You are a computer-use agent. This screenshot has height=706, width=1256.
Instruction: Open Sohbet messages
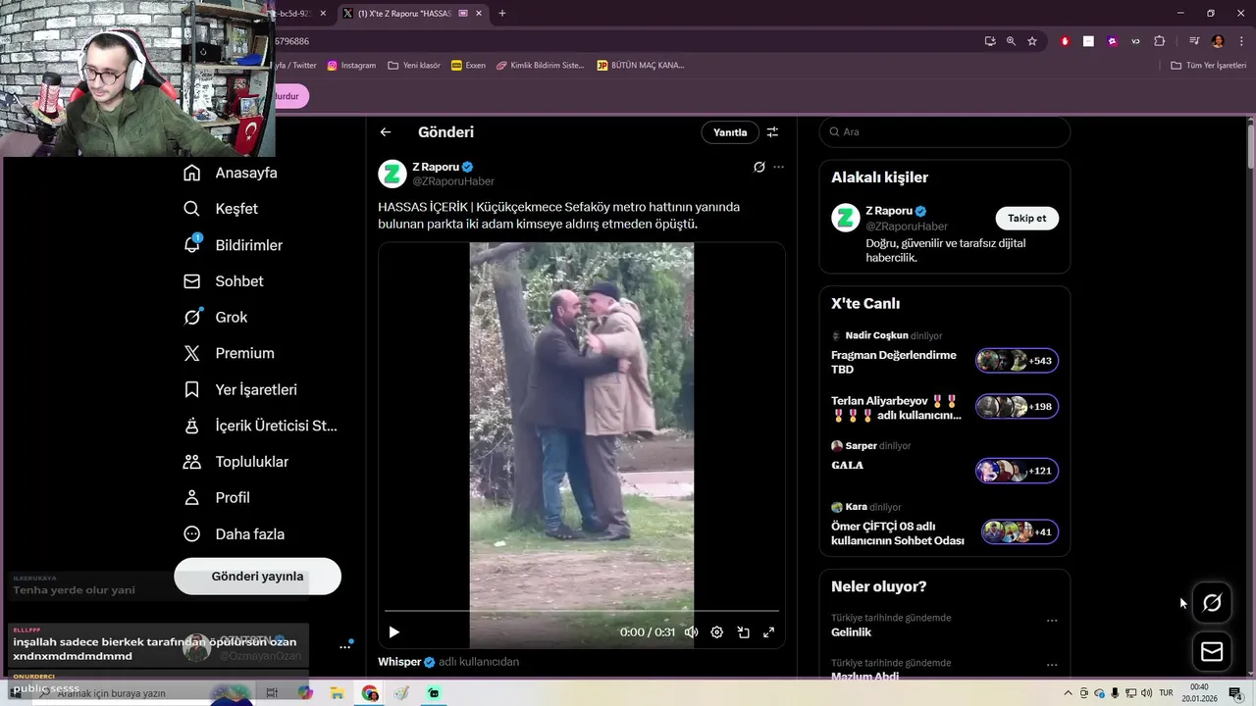(x=224, y=281)
